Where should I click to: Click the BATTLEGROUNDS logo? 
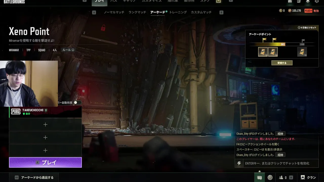click(14, 2)
